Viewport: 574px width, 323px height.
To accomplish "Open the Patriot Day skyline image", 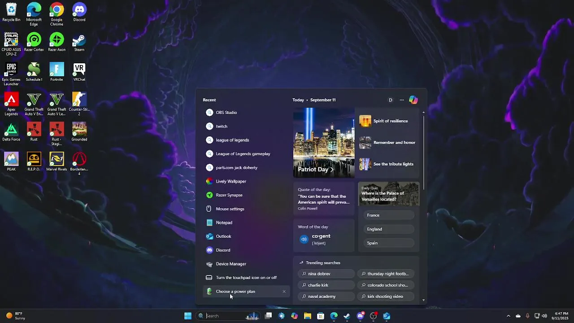I will point(324,143).
